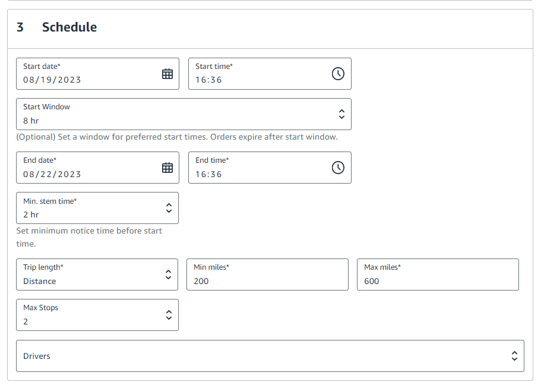541x388 pixels.
Task: Select the hour segment in Start time
Action: (x=200, y=80)
